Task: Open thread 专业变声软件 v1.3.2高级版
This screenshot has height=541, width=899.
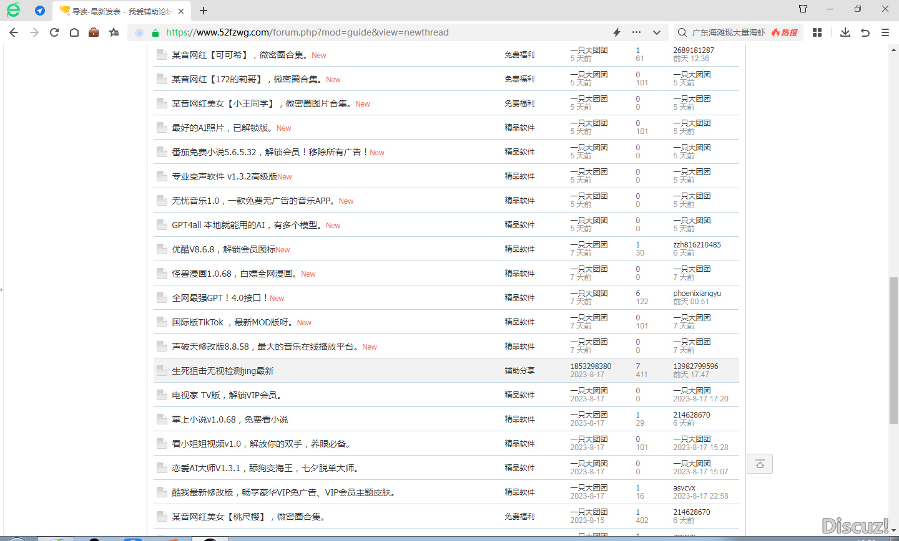Action: (225, 176)
